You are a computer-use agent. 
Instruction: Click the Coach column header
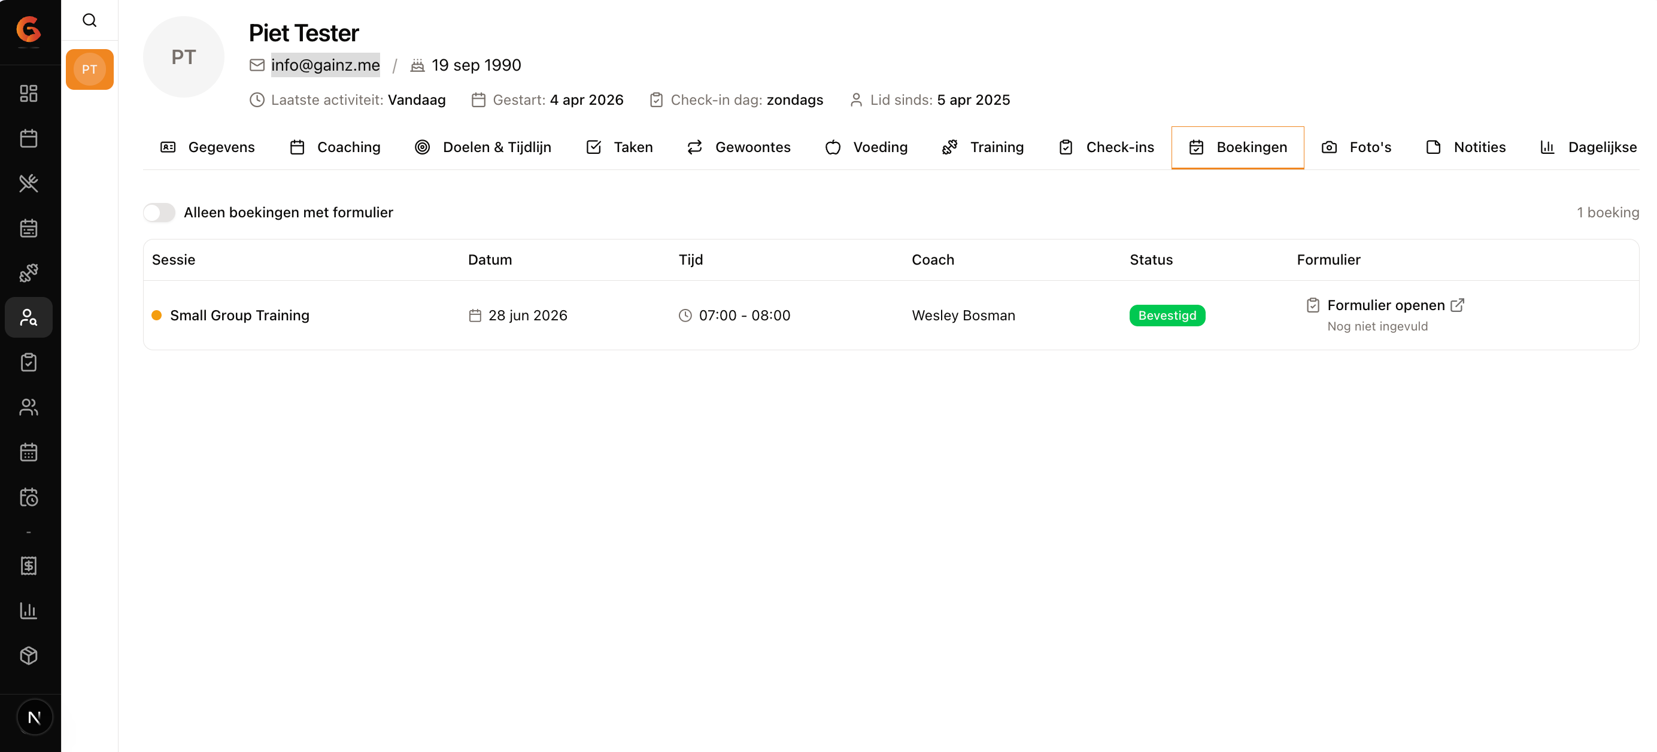933,260
